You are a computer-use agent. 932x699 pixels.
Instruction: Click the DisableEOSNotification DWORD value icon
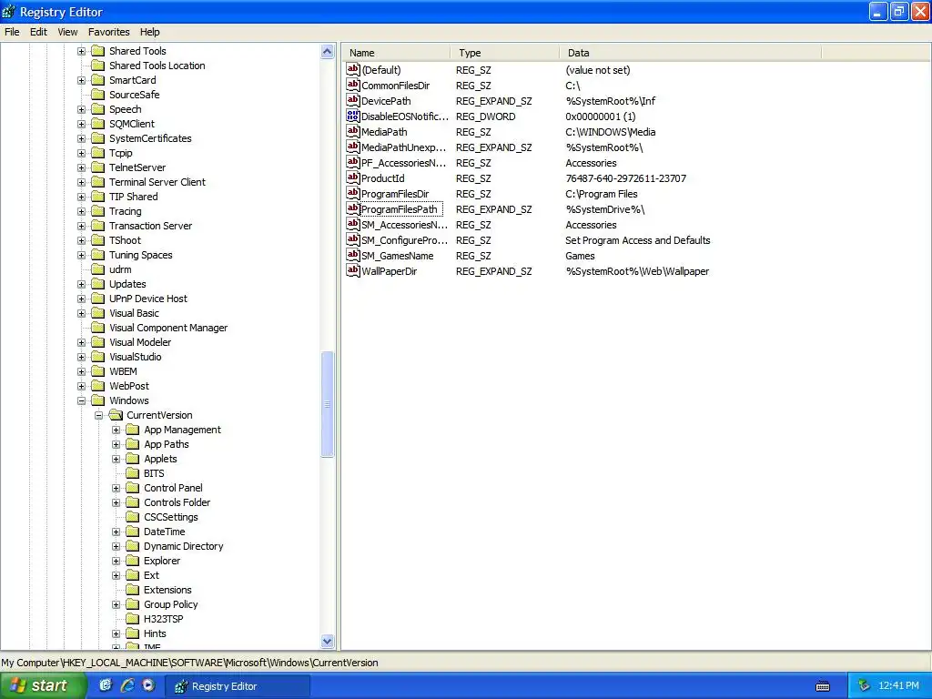[x=353, y=116]
